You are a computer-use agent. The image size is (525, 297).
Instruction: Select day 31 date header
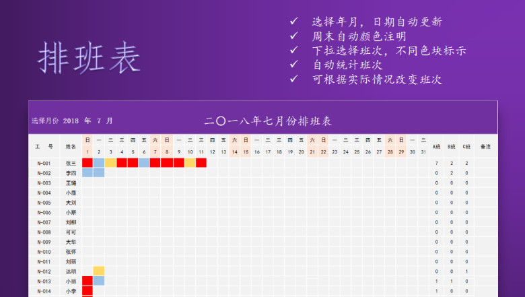423,152
